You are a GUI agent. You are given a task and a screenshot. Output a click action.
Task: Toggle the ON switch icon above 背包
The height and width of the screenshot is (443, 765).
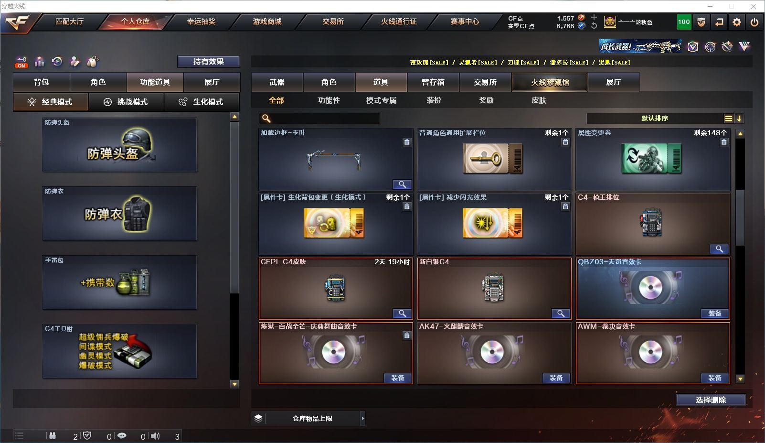coord(21,62)
